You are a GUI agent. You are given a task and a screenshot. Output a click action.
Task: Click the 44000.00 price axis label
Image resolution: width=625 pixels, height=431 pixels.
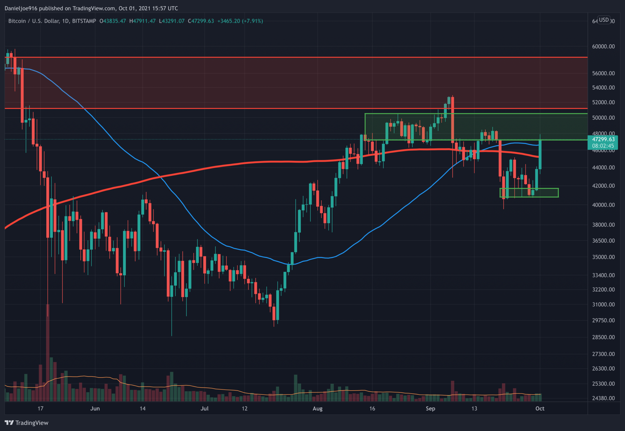point(603,168)
